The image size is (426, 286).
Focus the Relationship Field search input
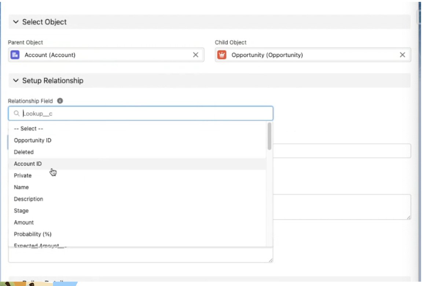click(x=140, y=113)
